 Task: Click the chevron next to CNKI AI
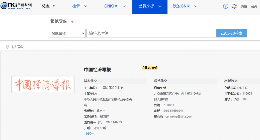(124, 6)
